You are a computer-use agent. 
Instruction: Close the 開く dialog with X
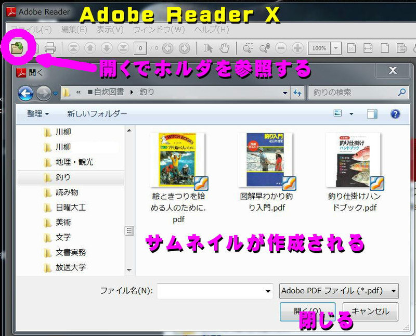[393, 70]
